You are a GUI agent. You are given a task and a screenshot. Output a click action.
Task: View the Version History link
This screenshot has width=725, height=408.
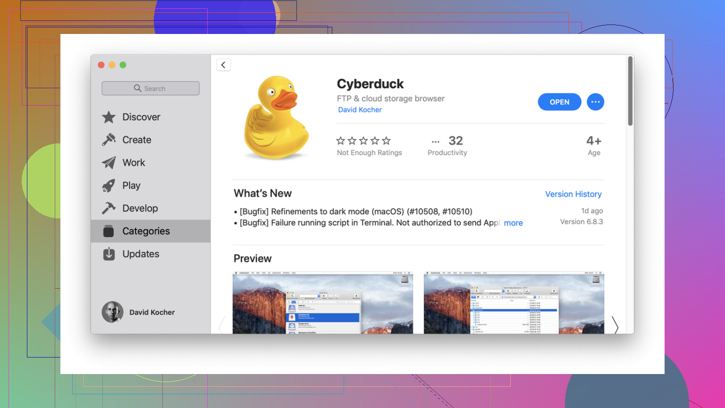[x=573, y=194]
